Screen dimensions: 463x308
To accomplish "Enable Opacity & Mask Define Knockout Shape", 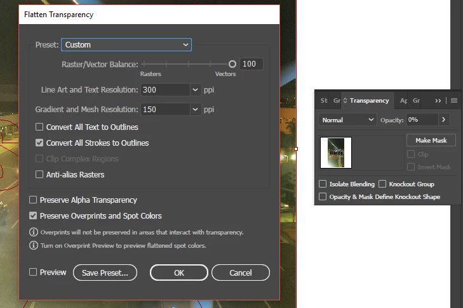I will 323,196.
